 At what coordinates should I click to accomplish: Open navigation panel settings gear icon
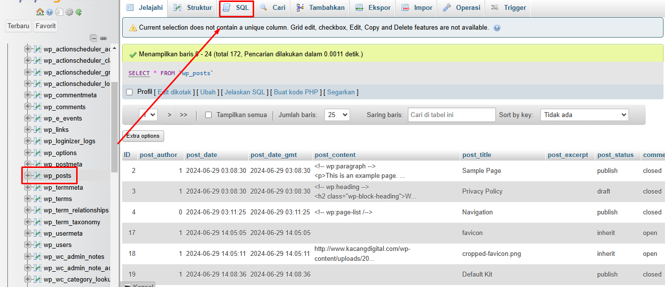(69, 12)
